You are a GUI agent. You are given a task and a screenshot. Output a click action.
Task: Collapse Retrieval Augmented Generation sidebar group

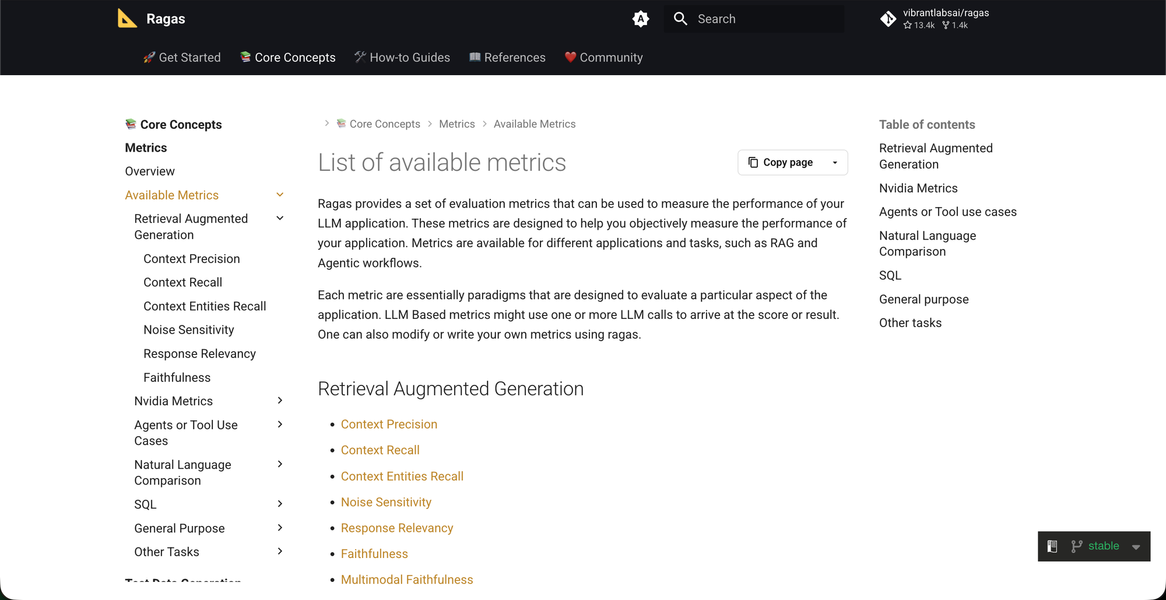280,218
